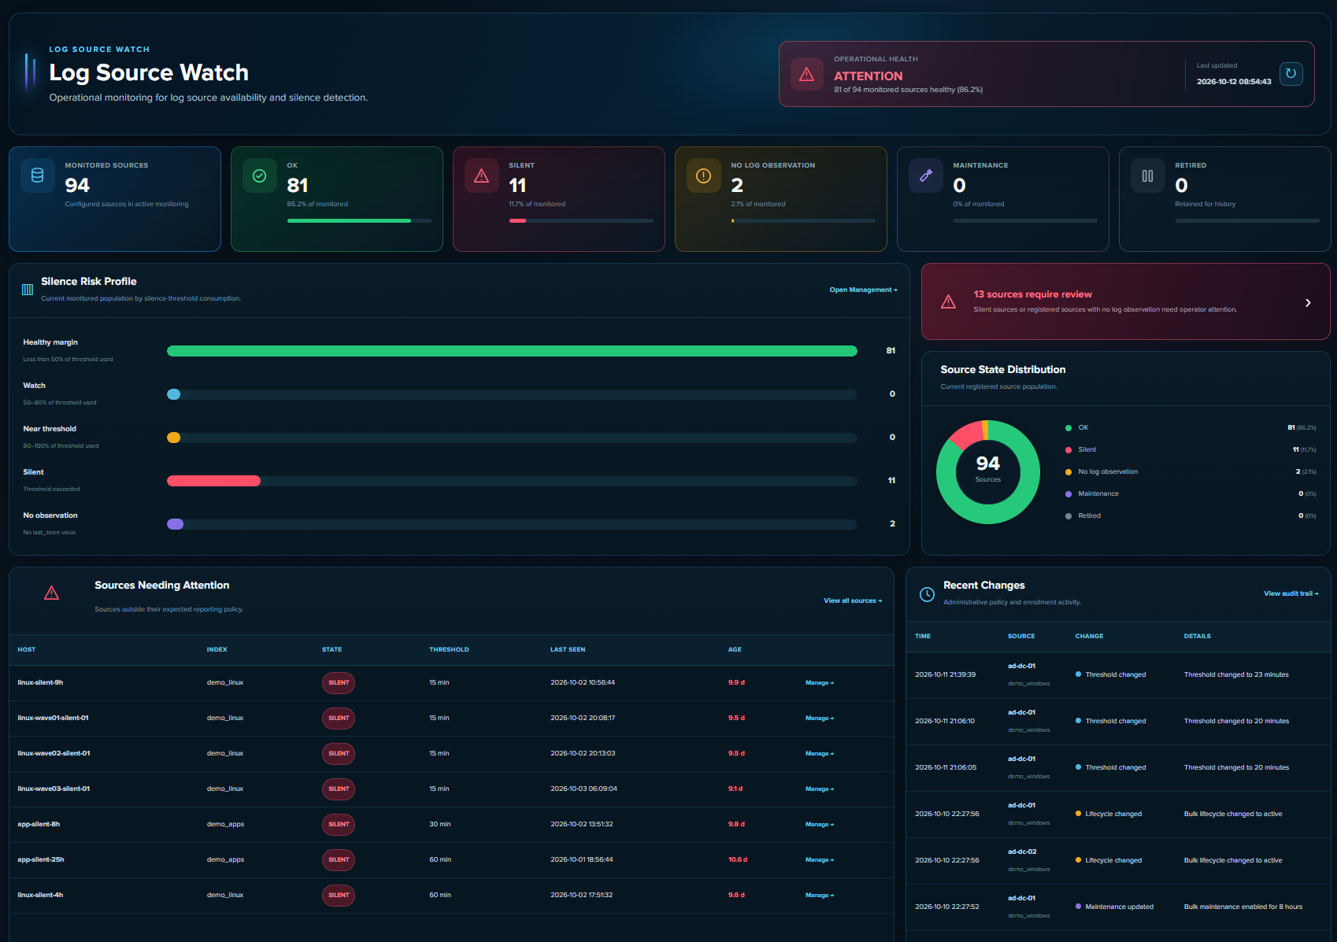The width and height of the screenshot is (1337, 942).
Task: Click the OK card green progress bar
Action: coord(349,221)
